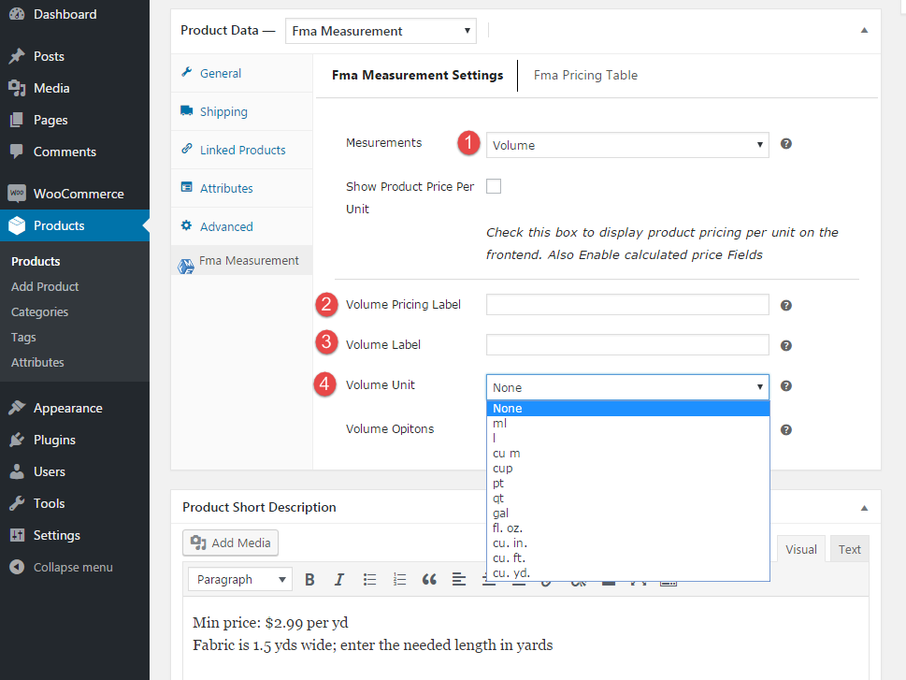Click help icon beside Volume Pricing Label
Screen dimensions: 906x680
click(785, 305)
